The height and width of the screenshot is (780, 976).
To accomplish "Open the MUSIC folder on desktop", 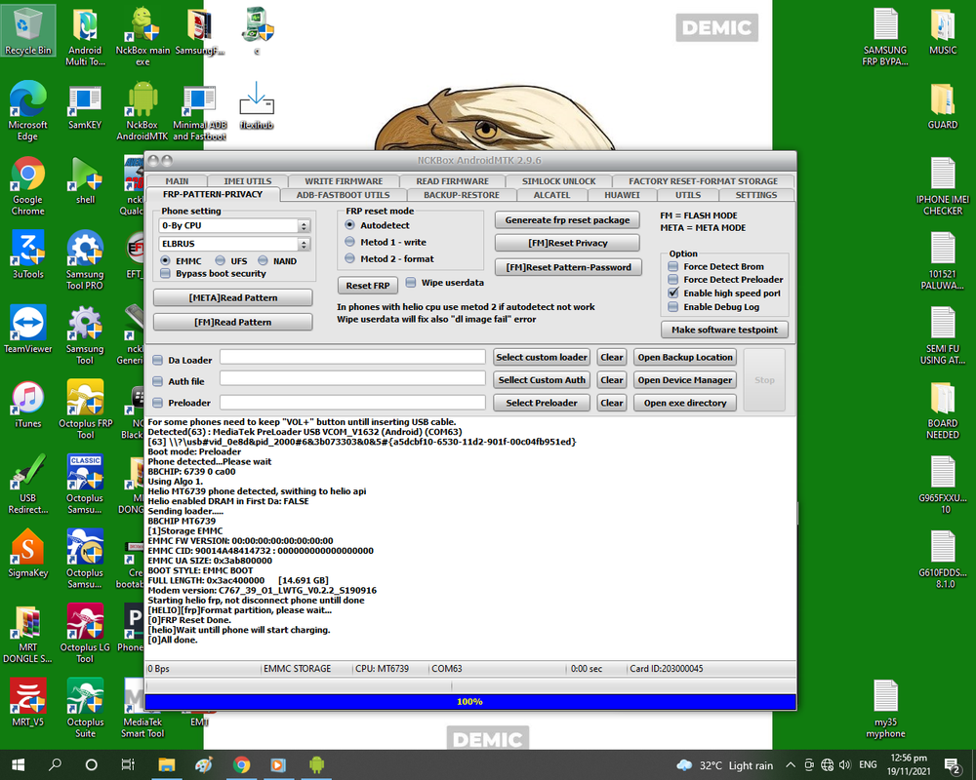I will click(943, 31).
